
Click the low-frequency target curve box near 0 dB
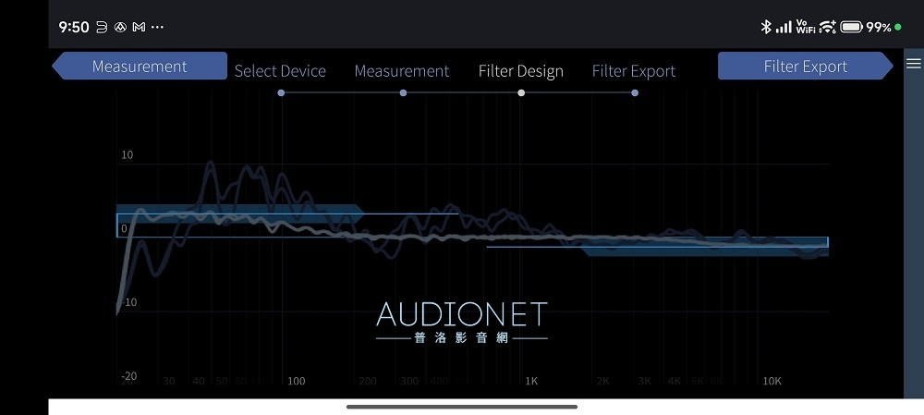point(286,226)
